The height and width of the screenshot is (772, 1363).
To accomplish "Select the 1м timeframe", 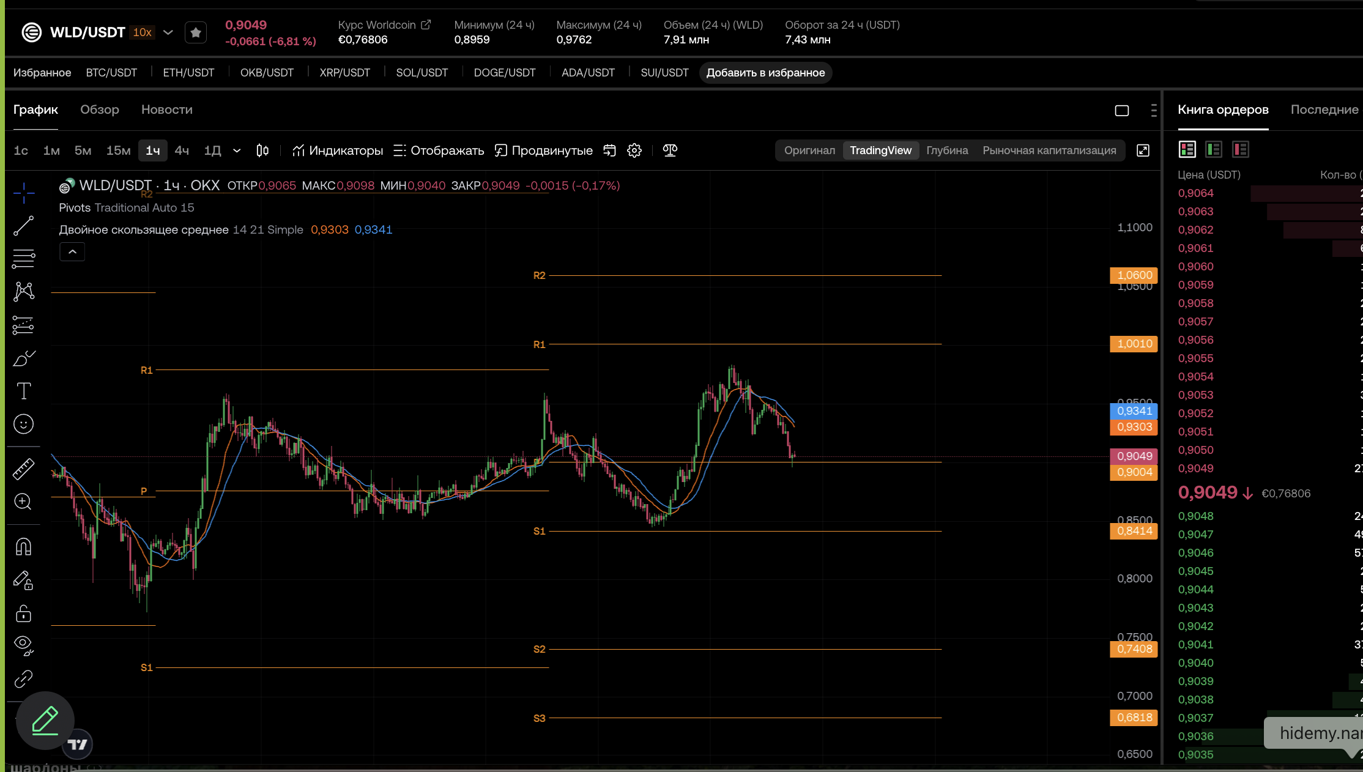I will tap(51, 150).
